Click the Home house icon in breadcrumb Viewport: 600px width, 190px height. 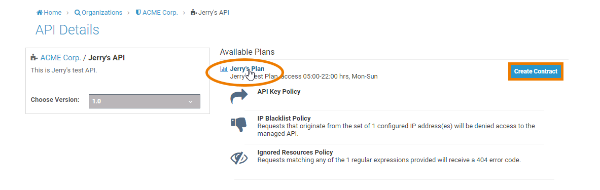(x=39, y=13)
